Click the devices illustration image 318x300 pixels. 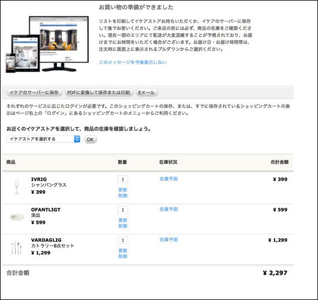[x=47, y=44]
